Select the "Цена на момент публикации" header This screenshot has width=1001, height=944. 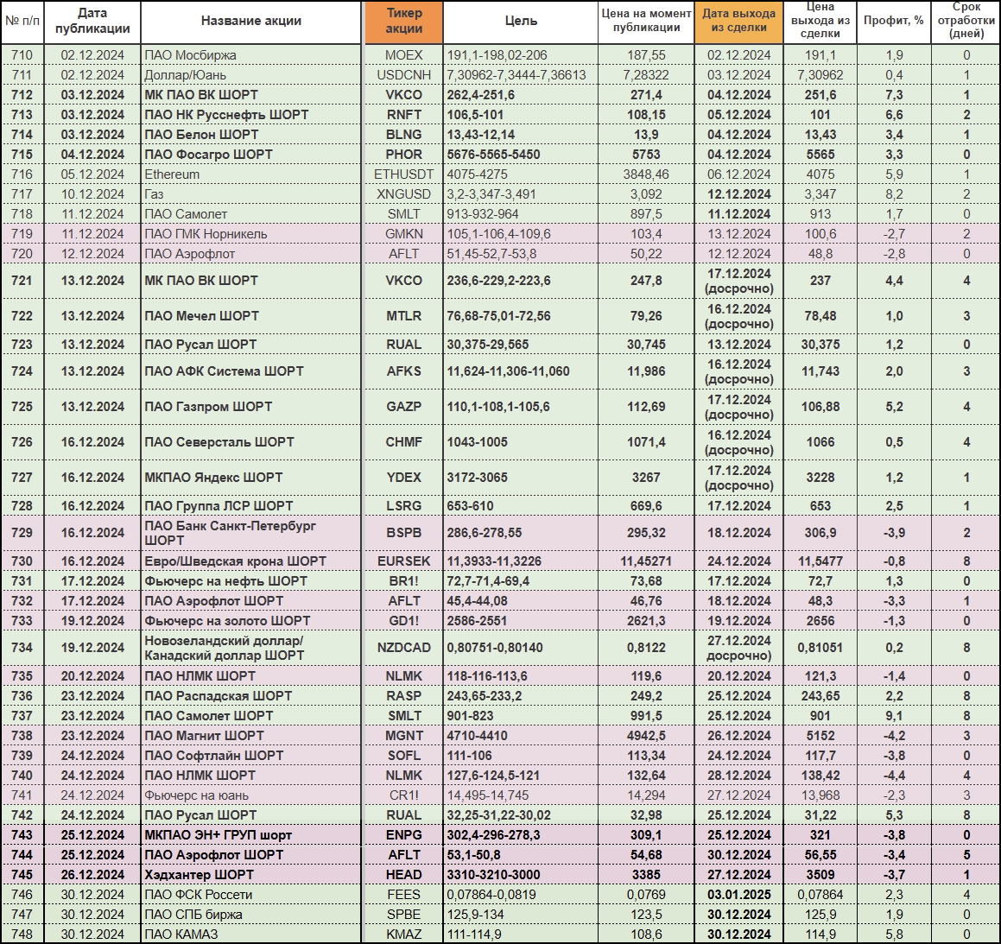tap(646, 21)
